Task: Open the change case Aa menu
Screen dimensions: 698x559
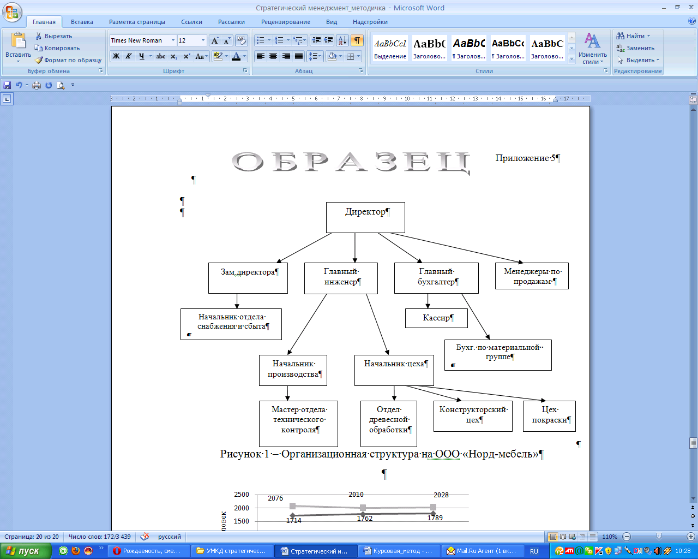Action: coord(201,56)
